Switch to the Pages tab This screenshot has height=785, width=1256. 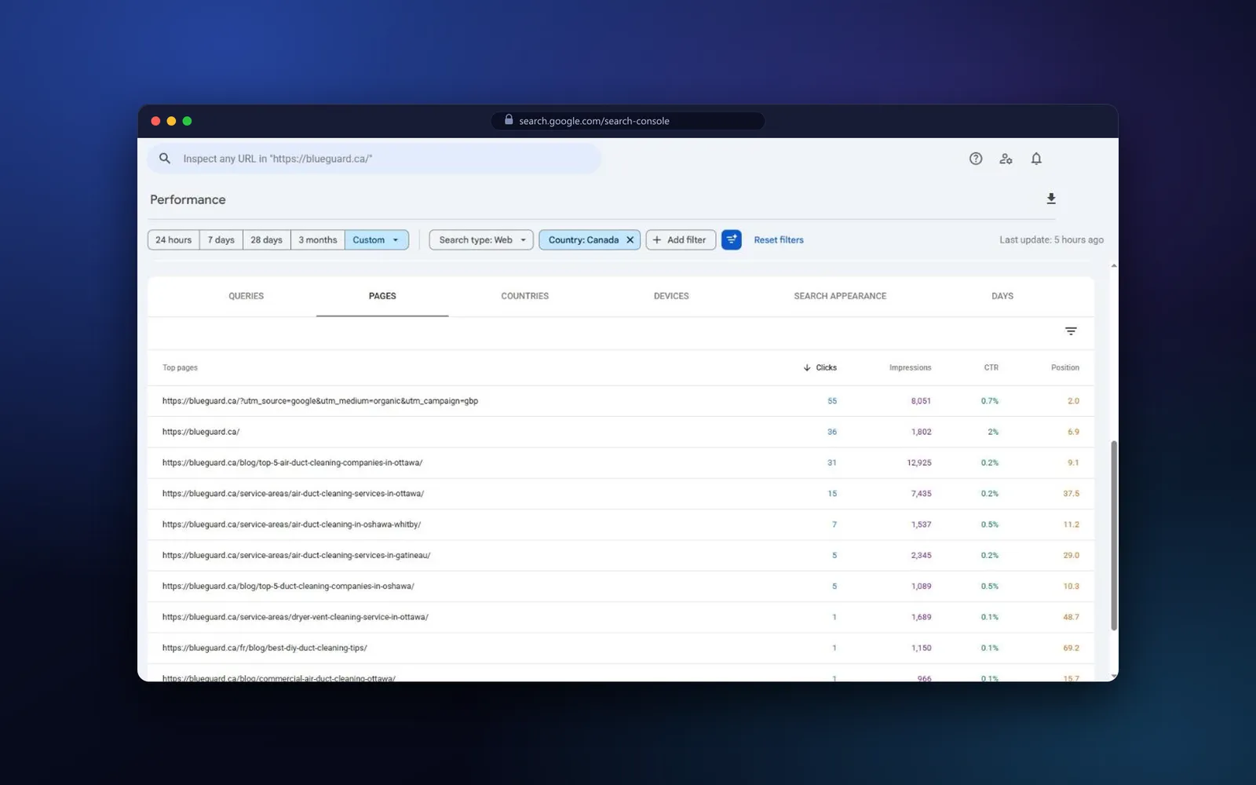[382, 296]
